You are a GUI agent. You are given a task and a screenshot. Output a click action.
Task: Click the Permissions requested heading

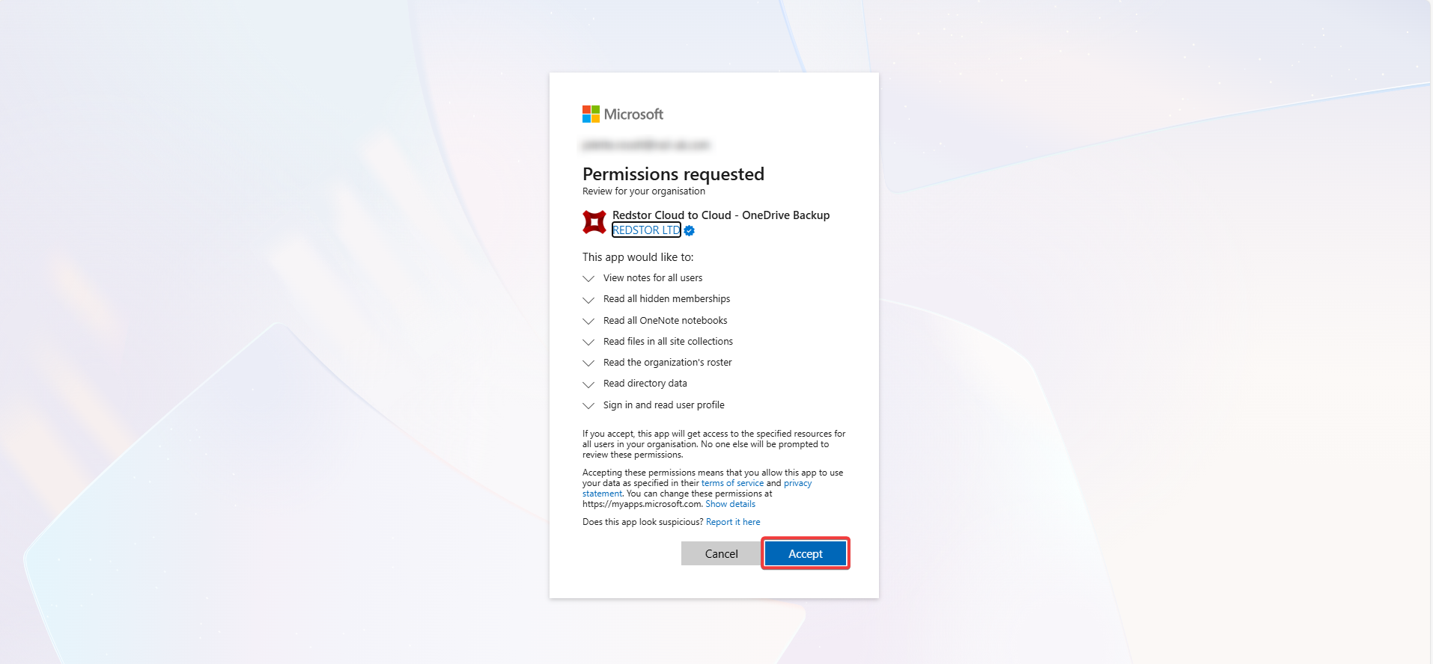673,174
